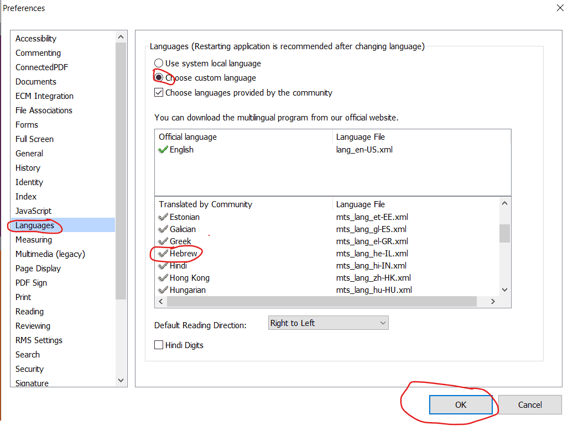Select Hong Kong community language
The width and height of the screenshot is (568, 426).
pos(190,278)
